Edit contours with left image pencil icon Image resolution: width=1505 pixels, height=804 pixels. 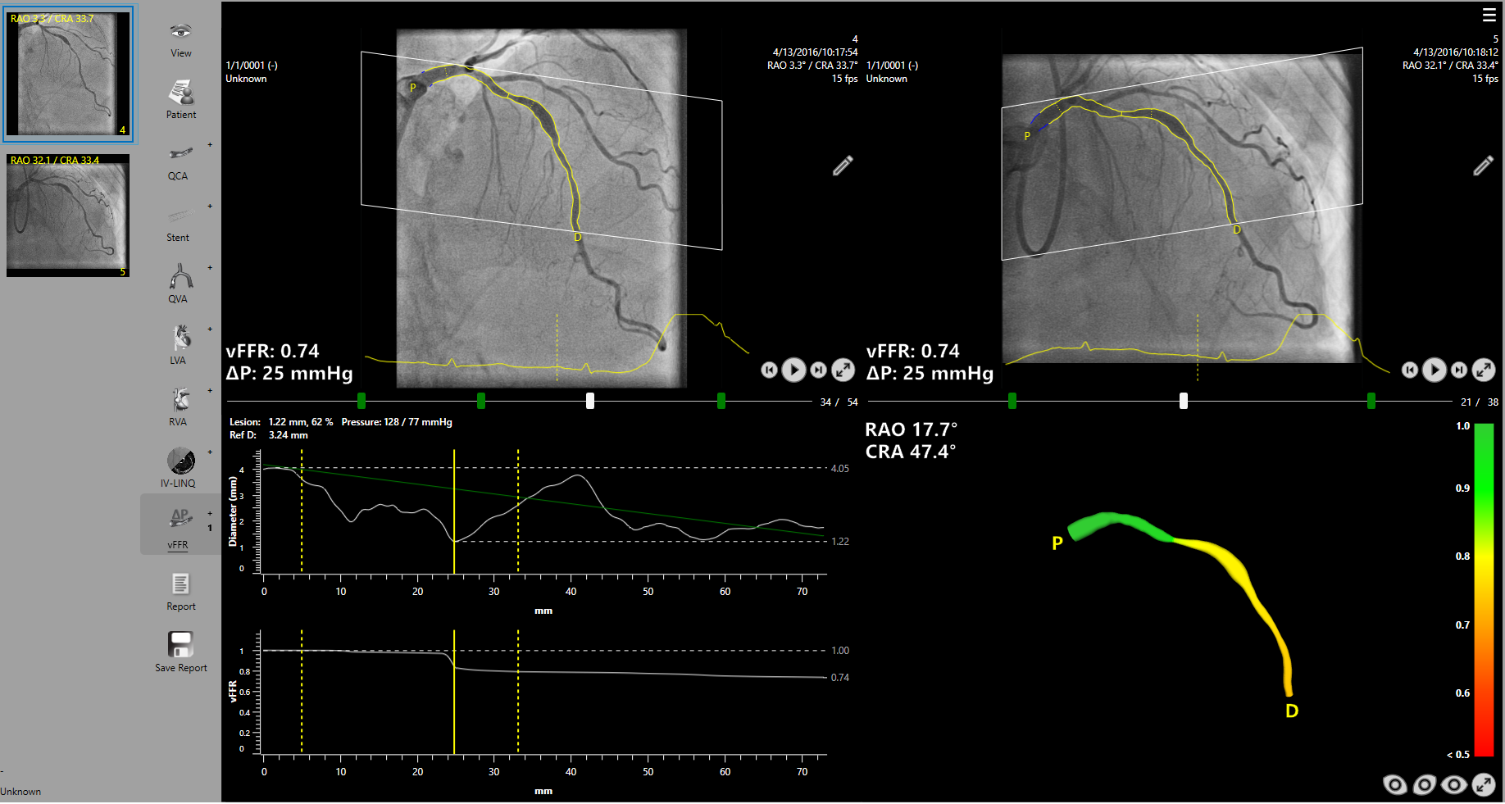pyautogui.click(x=843, y=166)
